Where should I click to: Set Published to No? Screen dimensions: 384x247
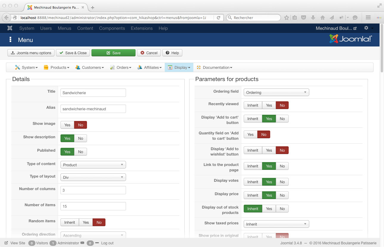click(x=80, y=152)
